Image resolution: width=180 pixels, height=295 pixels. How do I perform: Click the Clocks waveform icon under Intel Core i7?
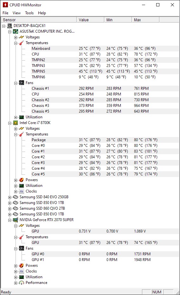(x=22, y=191)
